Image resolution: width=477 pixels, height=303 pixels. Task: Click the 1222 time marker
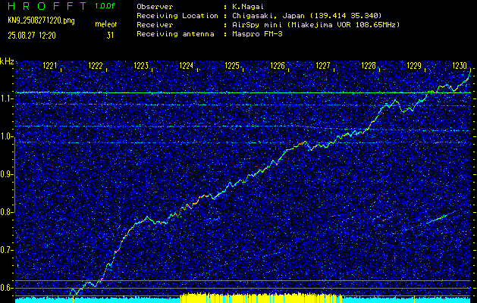[96, 65]
